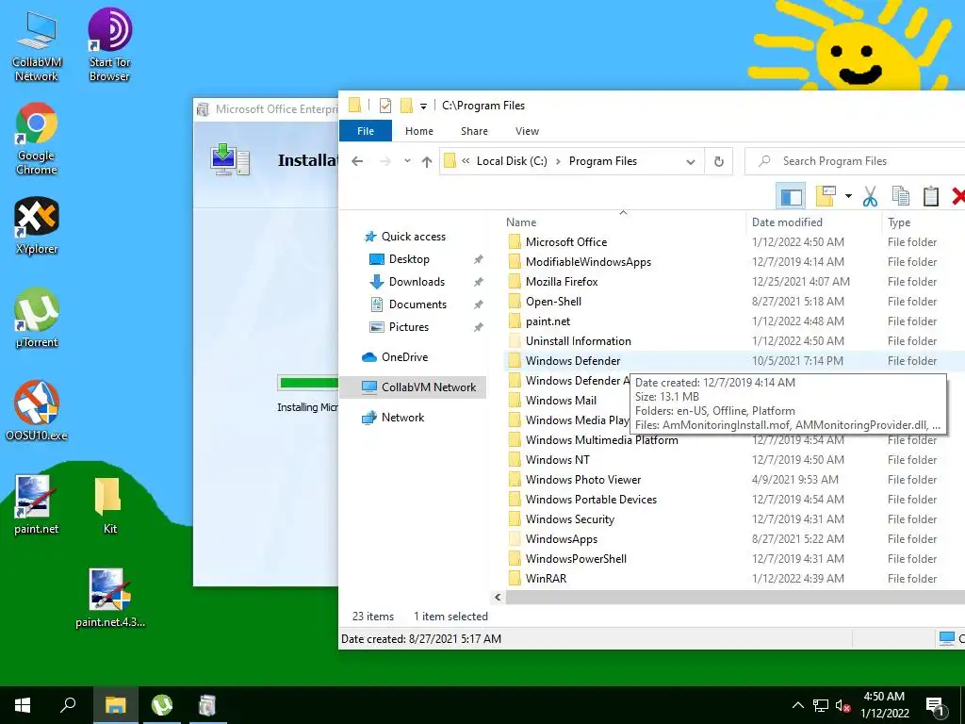Click Local Disk (C:) breadcrumb
Screen dimensions: 965x724
click(x=512, y=161)
